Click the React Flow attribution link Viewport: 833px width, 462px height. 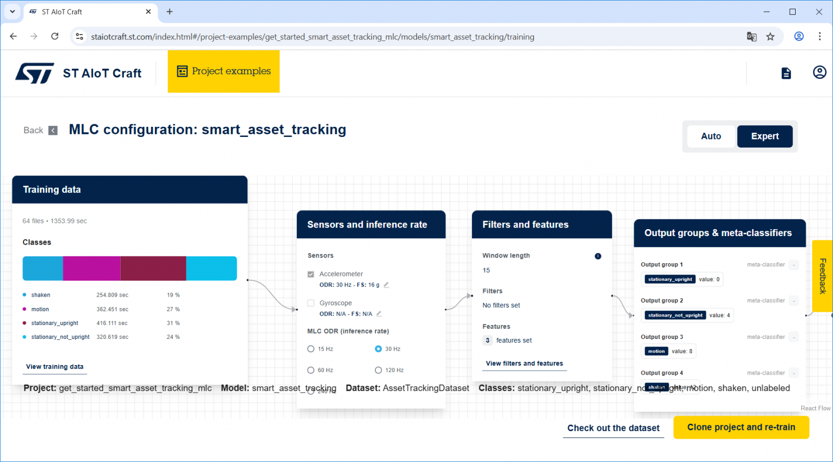coord(815,408)
